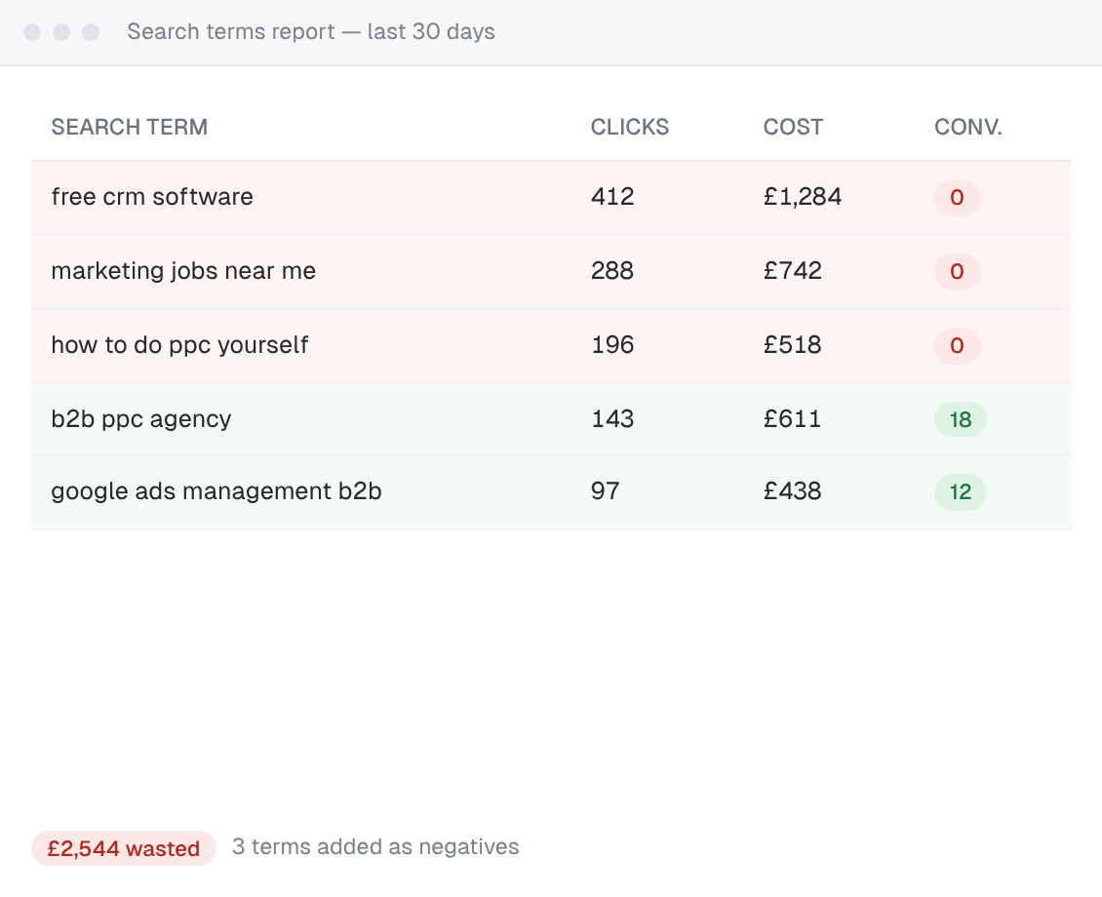Click the 196 clicks value
1102x897 pixels.
pyautogui.click(x=612, y=345)
